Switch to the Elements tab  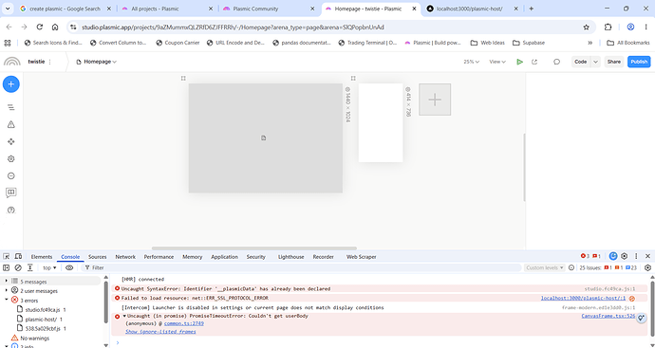pos(42,257)
